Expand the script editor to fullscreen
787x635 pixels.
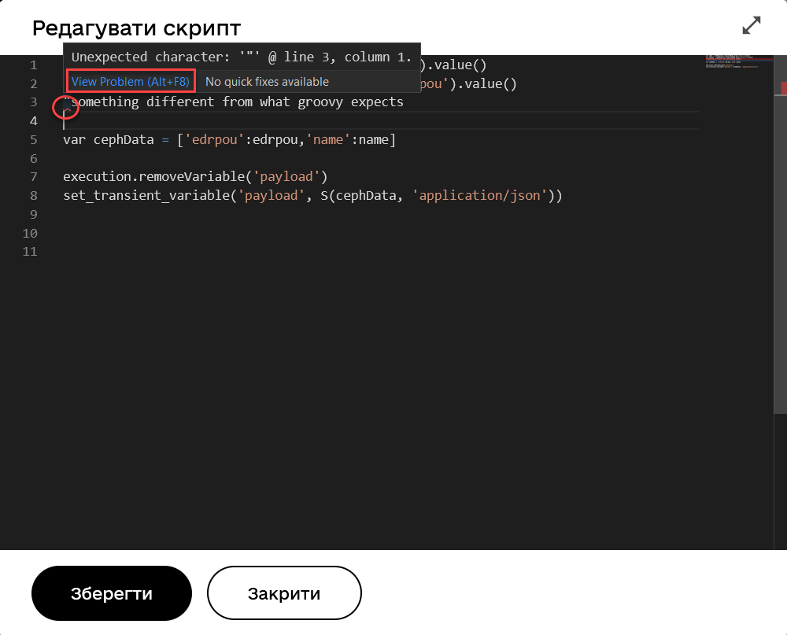[x=752, y=26]
